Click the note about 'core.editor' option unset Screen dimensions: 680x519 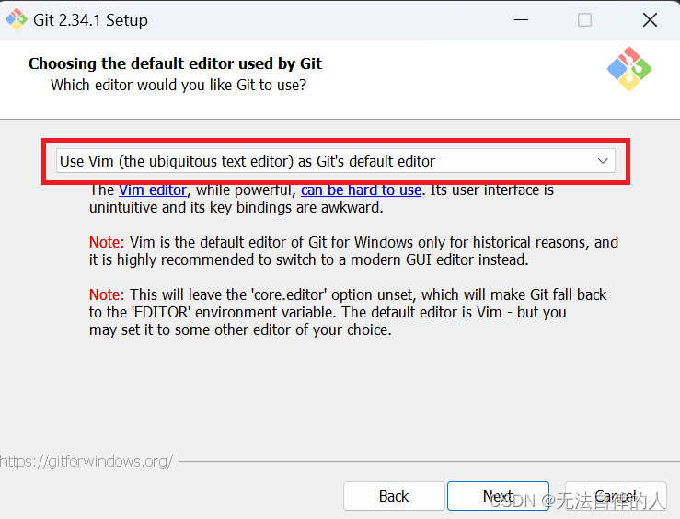point(348,312)
